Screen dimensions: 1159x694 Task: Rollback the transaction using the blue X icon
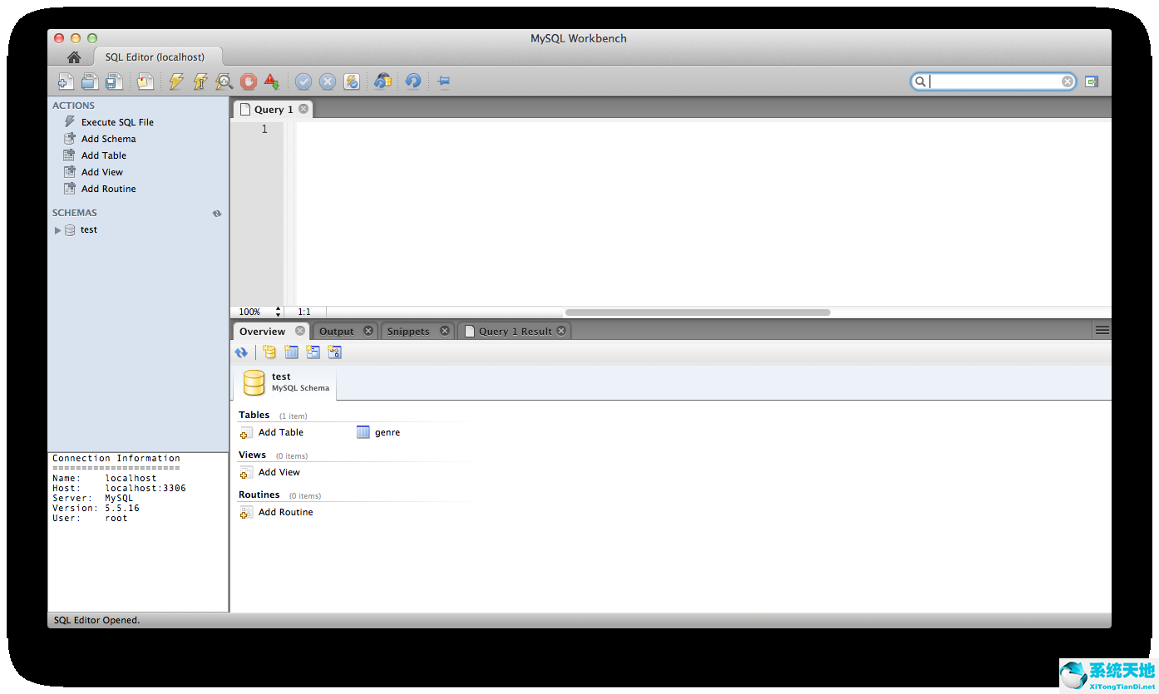[327, 81]
